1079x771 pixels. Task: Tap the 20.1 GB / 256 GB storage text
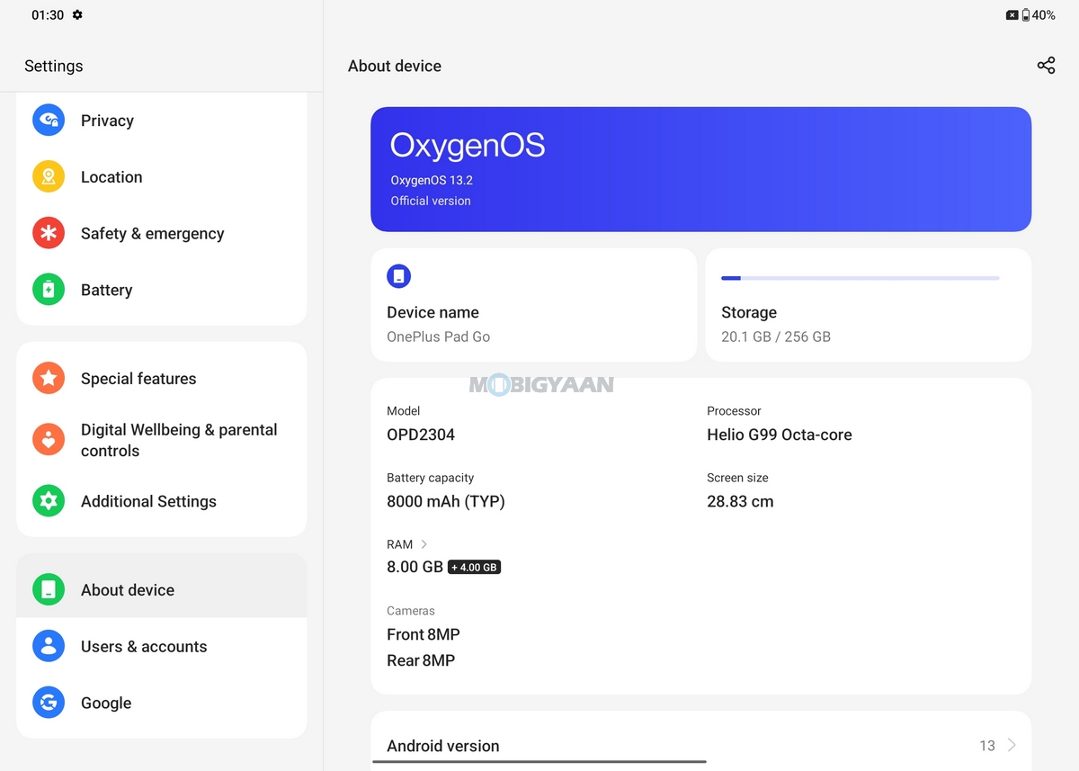tap(776, 336)
